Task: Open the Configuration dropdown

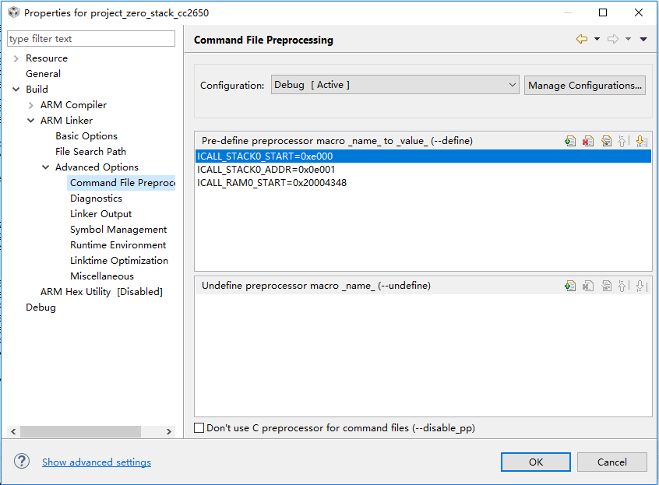Action: coord(395,85)
